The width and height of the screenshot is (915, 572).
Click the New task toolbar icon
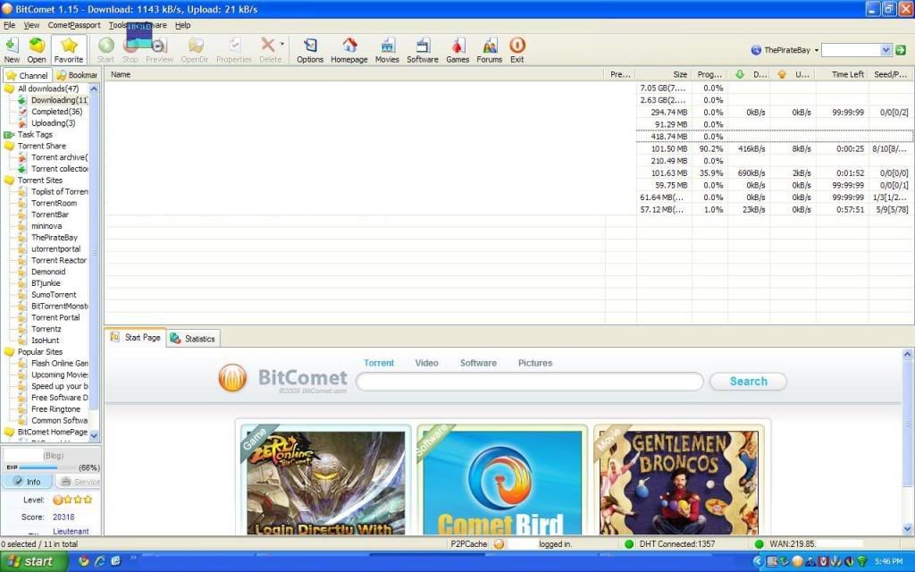(12, 49)
